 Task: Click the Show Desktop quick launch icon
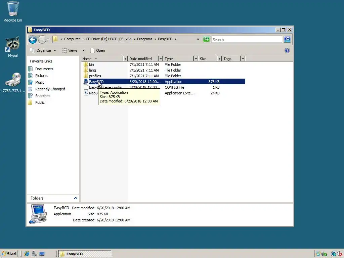(42, 254)
